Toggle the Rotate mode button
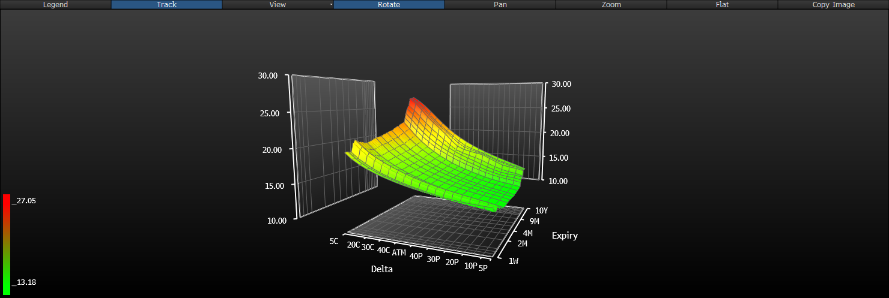 coord(389,5)
